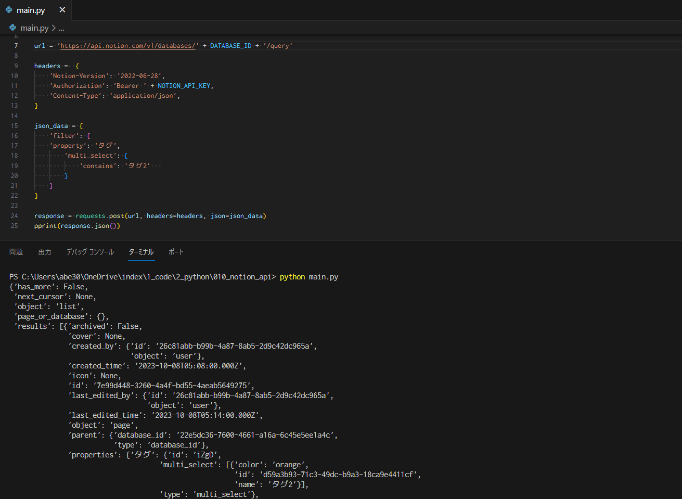Click the 'color': 'orange' output entry
682x499 pixels.
point(269,465)
